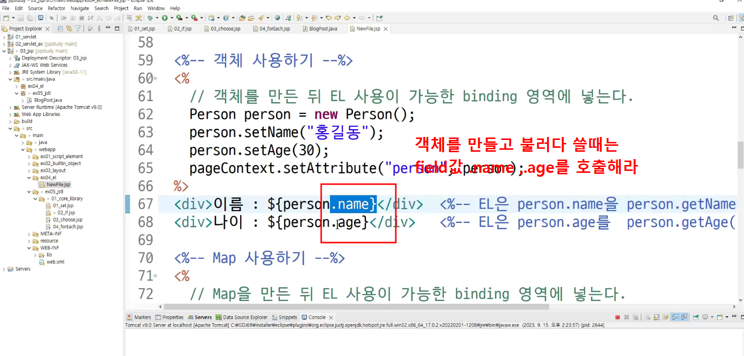This screenshot has width=744, height=356.
Task: Open the Refactor menu
Action: point(56,8)
